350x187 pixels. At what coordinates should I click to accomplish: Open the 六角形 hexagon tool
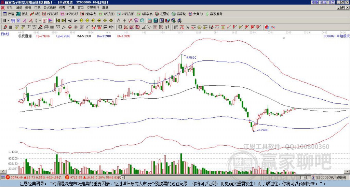196,14
